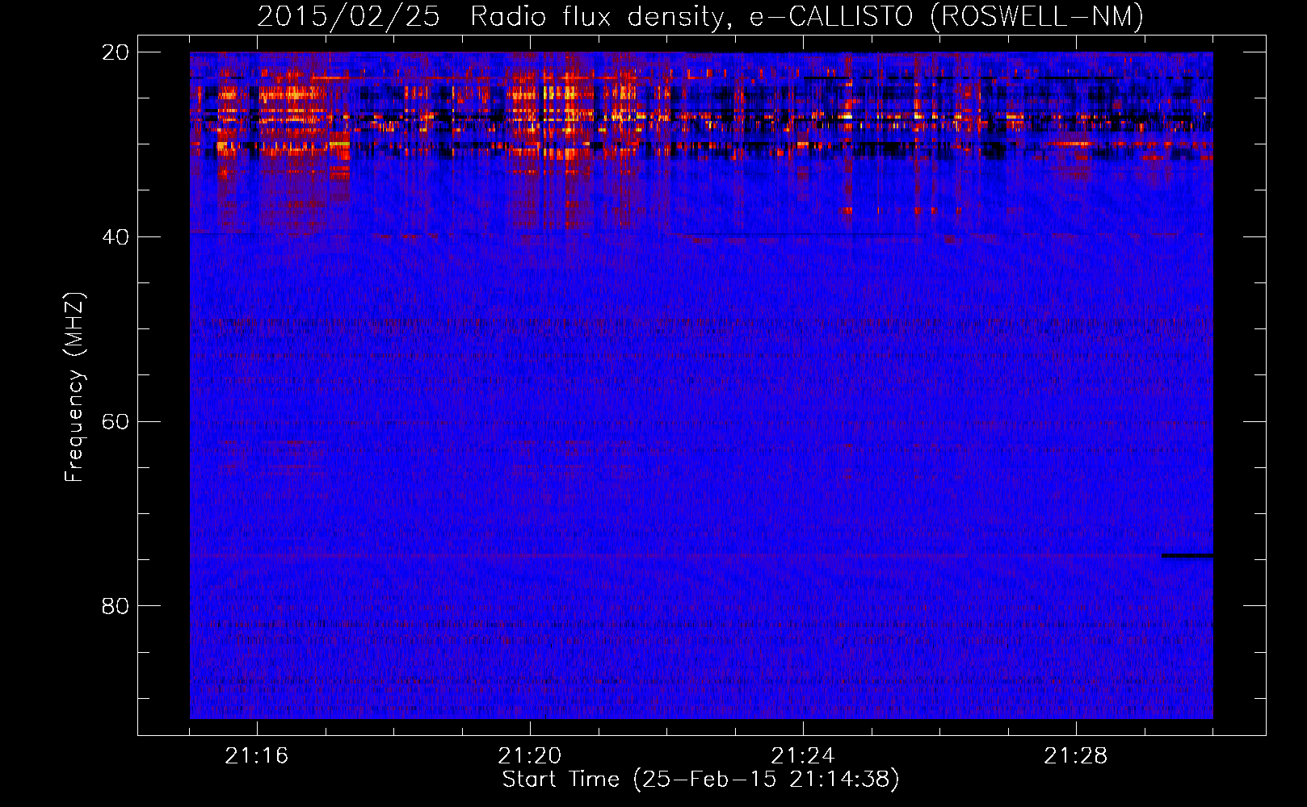Click the short black bar near 75 MHz

(1187, 556)
